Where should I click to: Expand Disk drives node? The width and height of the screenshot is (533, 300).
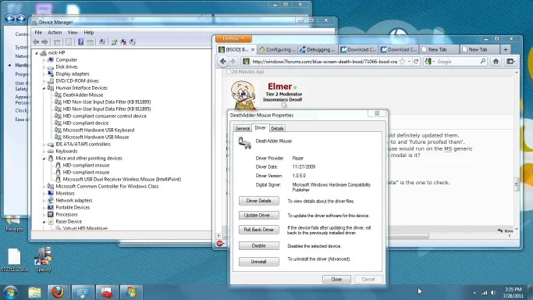tap(44, 67)
